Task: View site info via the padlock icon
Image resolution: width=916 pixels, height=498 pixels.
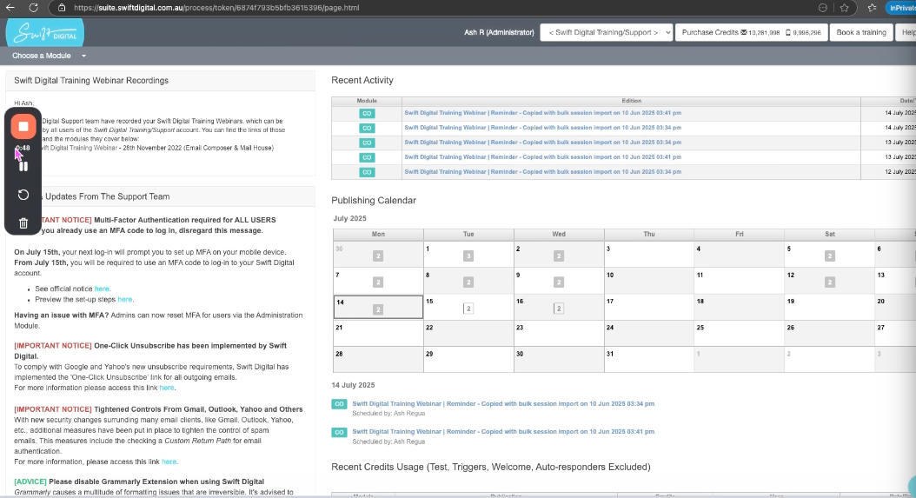Action: 62,8
